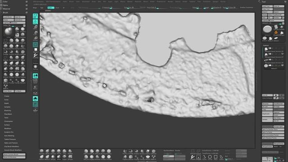Click Lightbox Brushes button
Screen dimensions: 288x162
[14, 23]
